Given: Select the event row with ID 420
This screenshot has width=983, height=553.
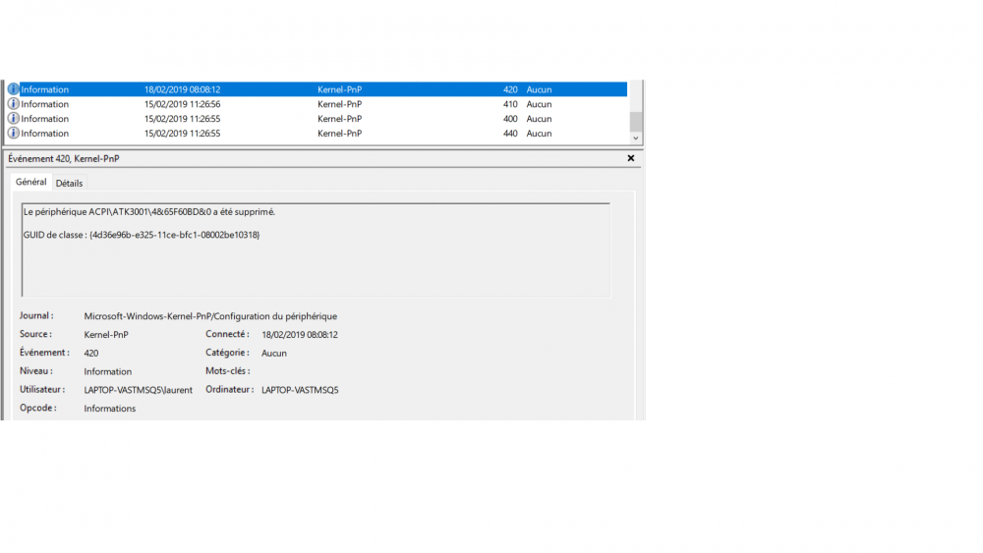Looking at the screenshot, I should coord(317,89).
